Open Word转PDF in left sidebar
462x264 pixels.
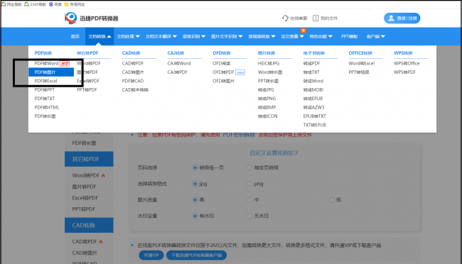tap(86, 175)
